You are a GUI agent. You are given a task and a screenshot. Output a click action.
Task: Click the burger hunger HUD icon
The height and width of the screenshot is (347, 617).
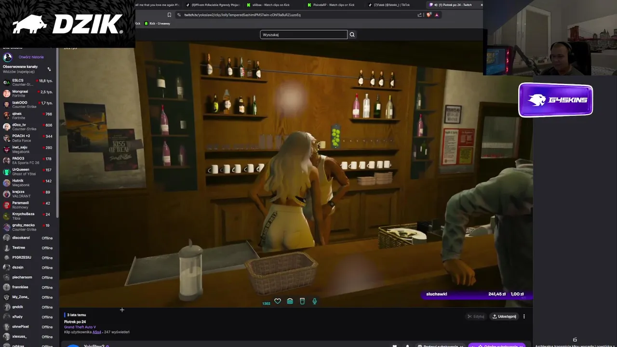[290, 301]
